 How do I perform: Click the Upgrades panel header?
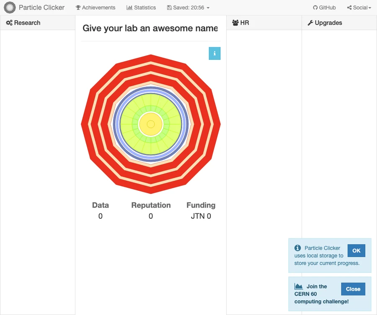[339, 23]
